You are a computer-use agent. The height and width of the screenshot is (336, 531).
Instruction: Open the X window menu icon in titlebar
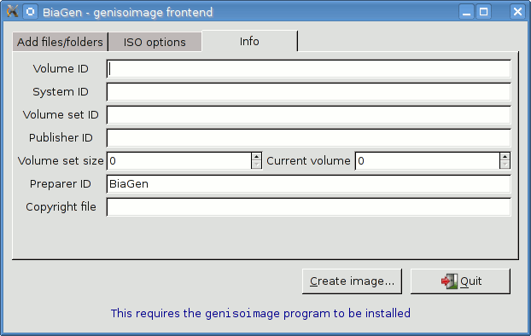click(12, 11)
